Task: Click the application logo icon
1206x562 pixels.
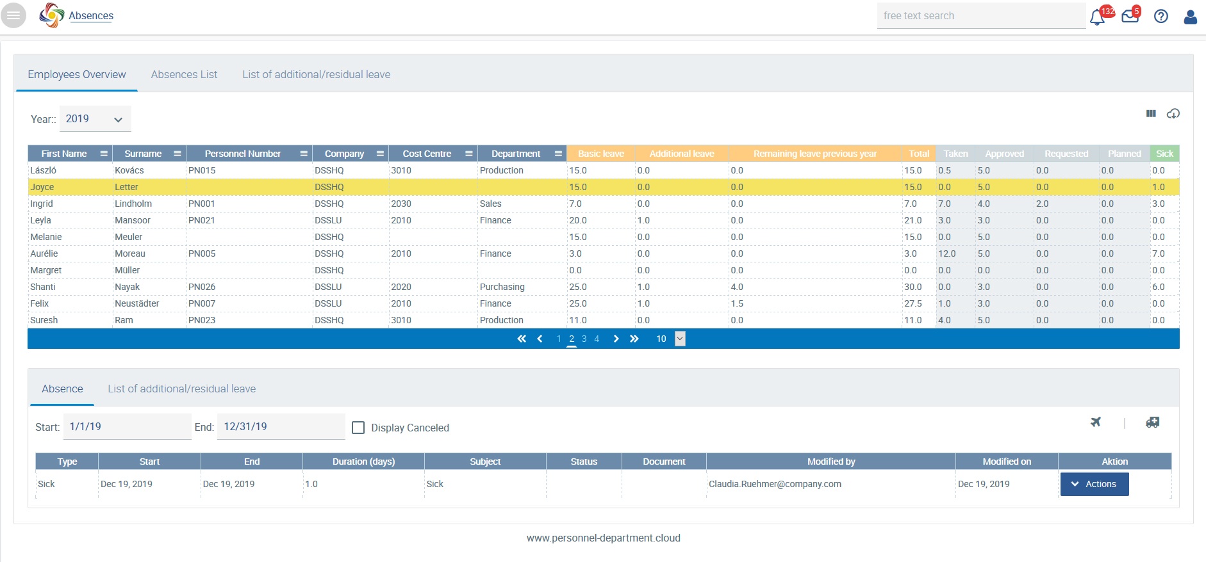Action: click(x=51, y=15)
